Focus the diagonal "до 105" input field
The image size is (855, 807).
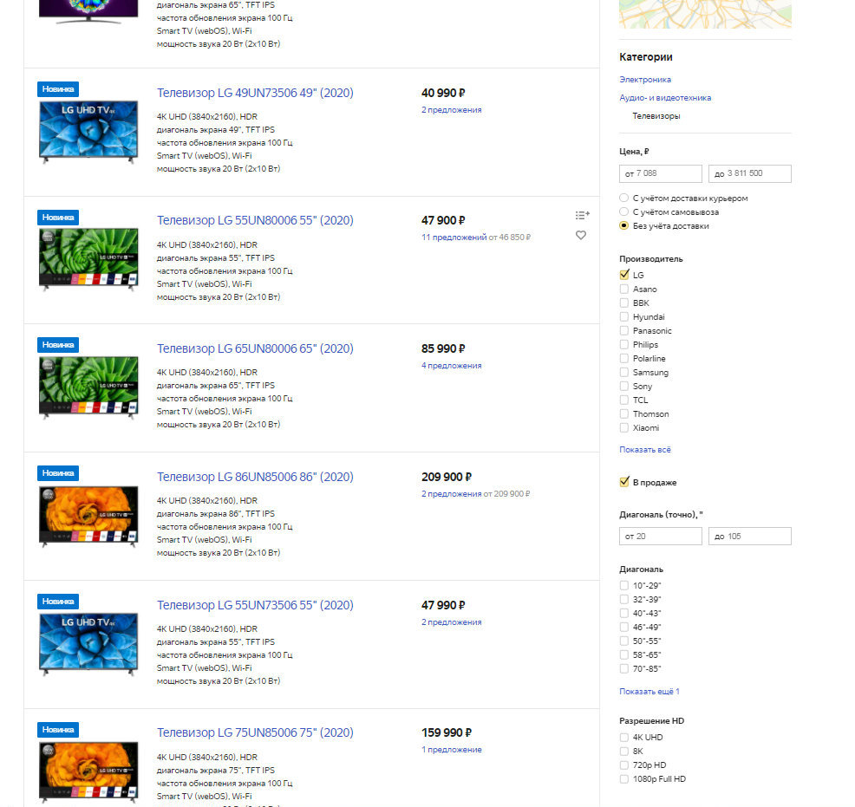point(750,537)
